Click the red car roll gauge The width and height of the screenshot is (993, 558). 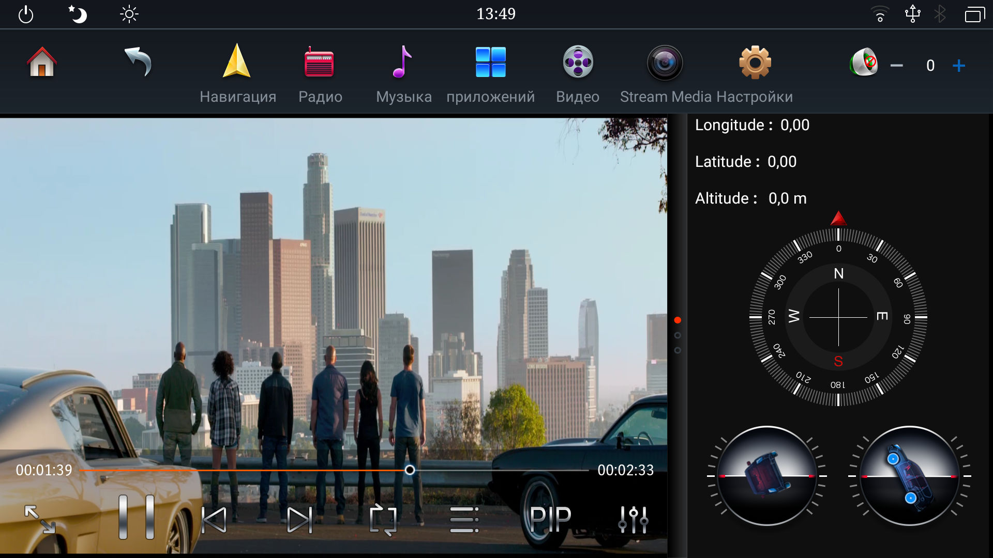(x=767, y=476)
